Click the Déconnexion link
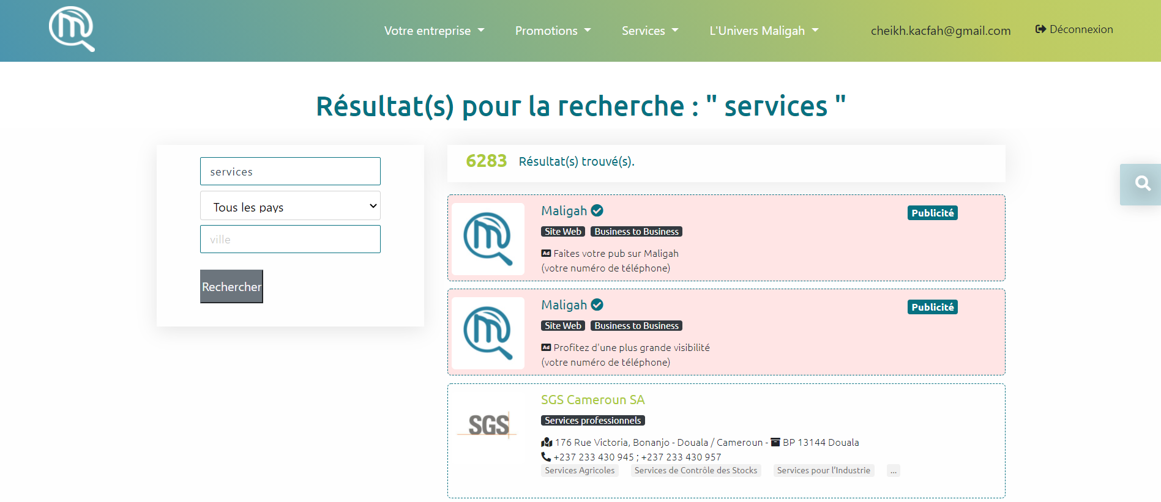Viewport: 1161px width, 502px height. pos(1074,29)
